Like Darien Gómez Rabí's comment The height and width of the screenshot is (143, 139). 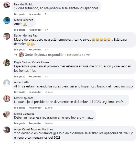[x=20, y=50]
